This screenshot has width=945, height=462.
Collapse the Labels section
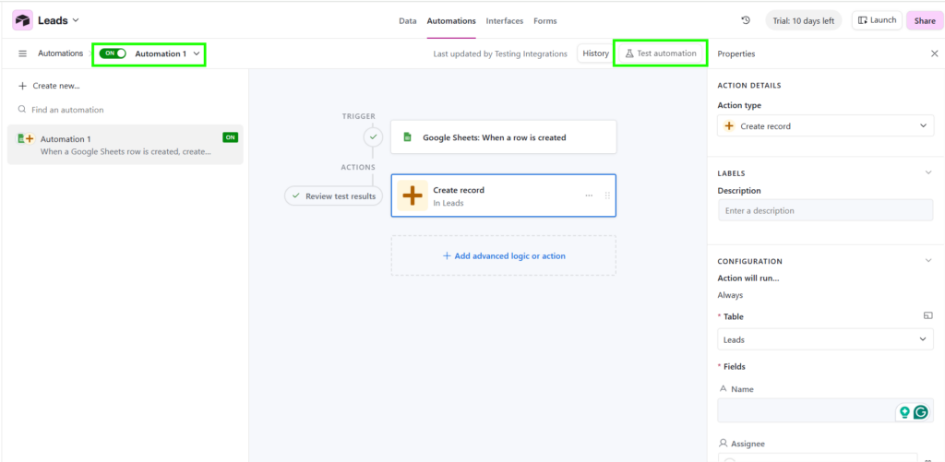pos(927,172)
